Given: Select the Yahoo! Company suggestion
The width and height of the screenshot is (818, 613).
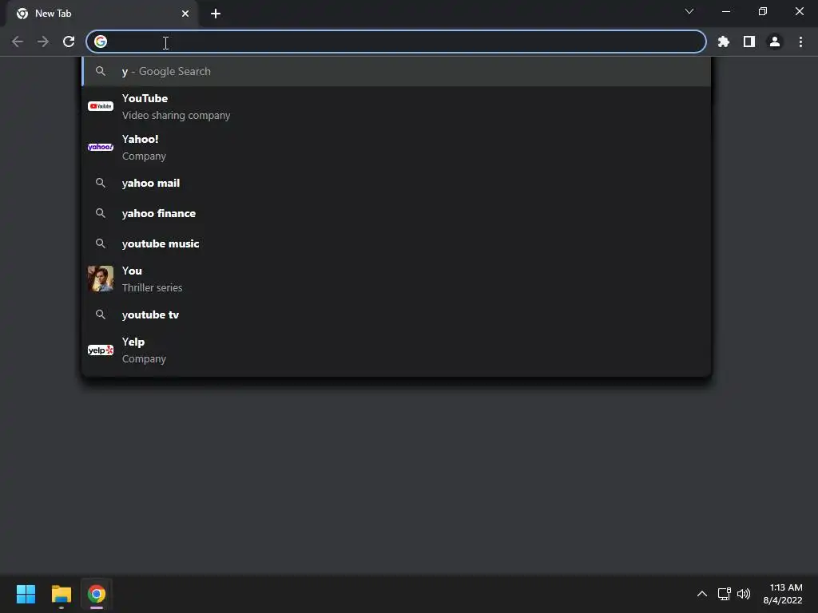Looking at the screenshot, I should (x=396, y=147).
